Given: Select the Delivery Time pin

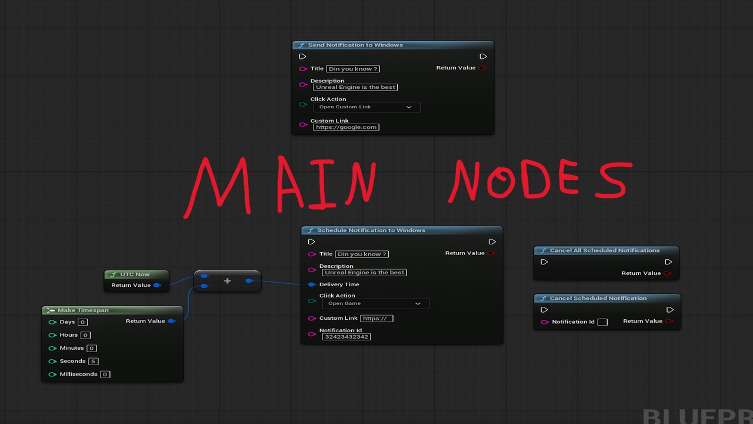Looking at the screenshot, I should [x=312, y=284].
